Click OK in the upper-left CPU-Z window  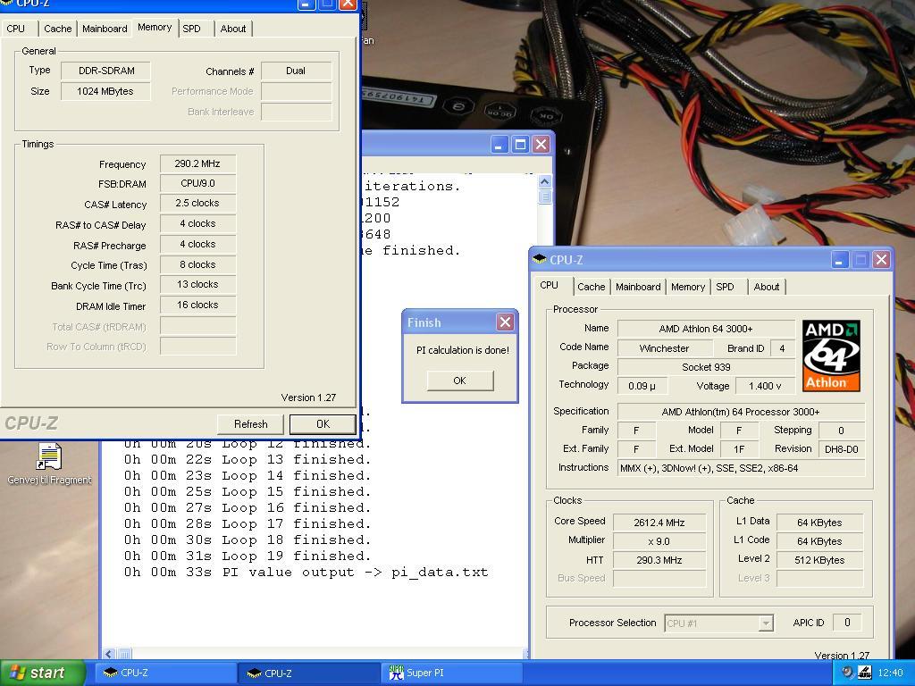coord(323,424)
